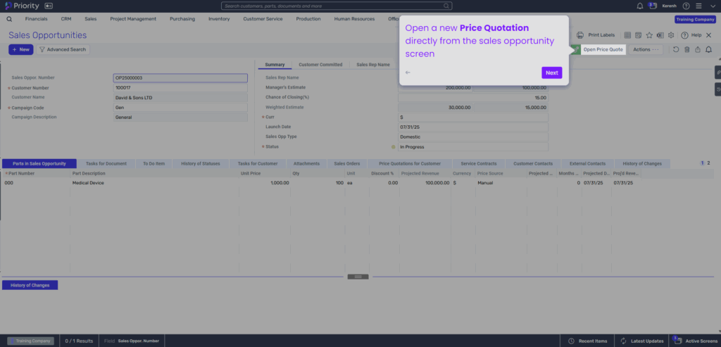Screen dimensions: 721x347
Task: Click the back arrow in tooltip
Action: [408, 72]
